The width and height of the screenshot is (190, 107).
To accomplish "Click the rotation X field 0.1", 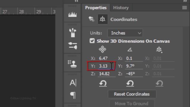I will [x=134, y=59].
